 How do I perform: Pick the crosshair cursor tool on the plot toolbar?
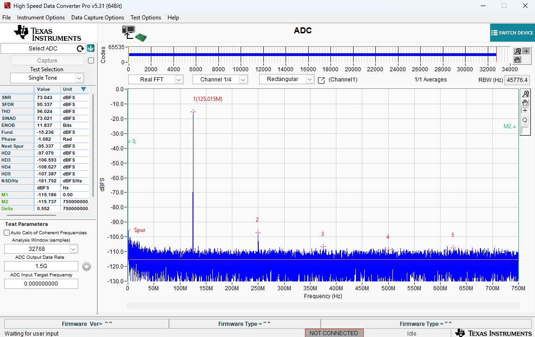(525, 110)
